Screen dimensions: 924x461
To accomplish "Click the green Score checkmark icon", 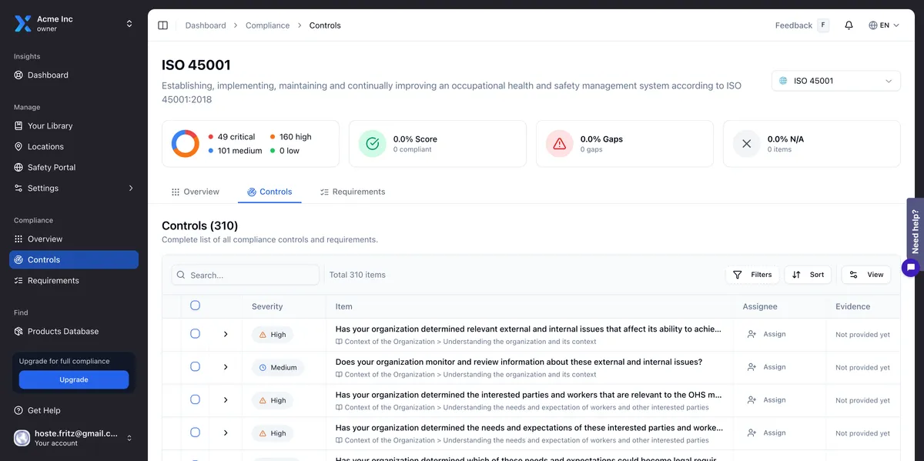I will [373, 144].
